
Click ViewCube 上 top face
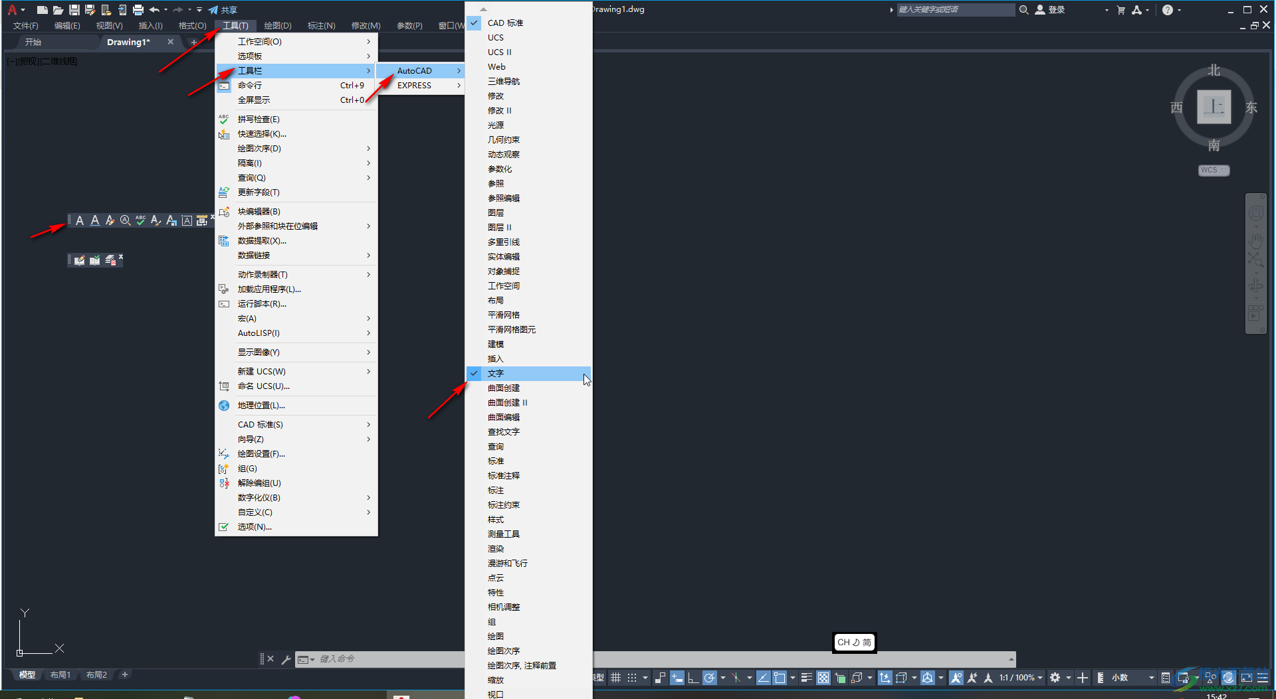(1214, 107)
